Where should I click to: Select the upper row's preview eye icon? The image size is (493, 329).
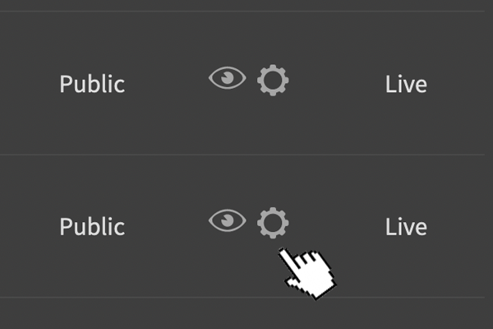(228, 78)
